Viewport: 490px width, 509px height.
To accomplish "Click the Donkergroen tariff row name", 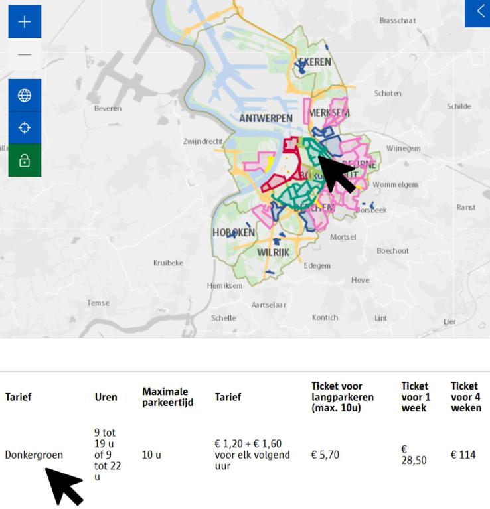I will pos(34,455).
